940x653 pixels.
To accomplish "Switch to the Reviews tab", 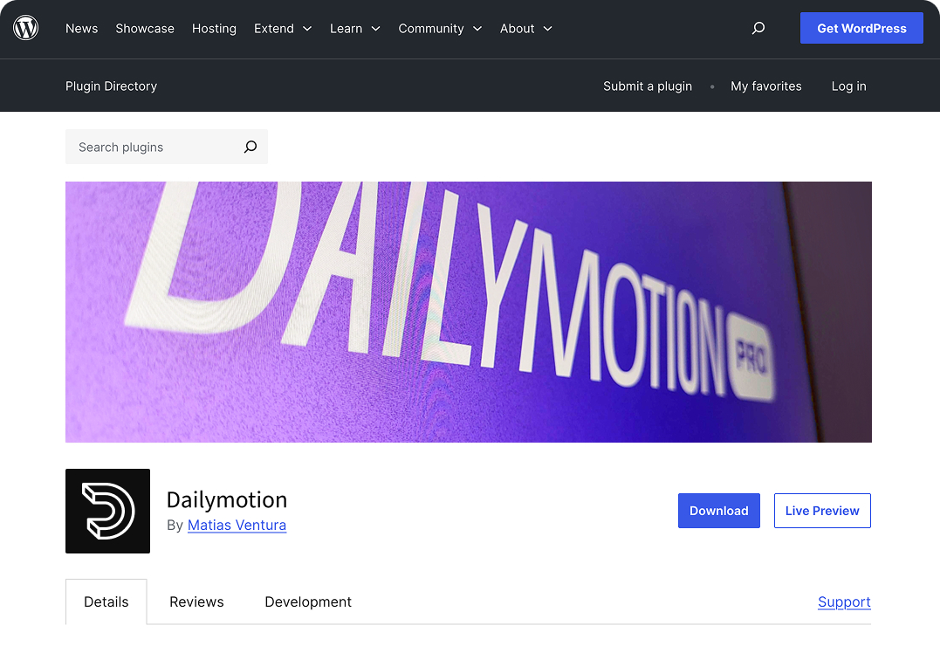I will (196, 601).
